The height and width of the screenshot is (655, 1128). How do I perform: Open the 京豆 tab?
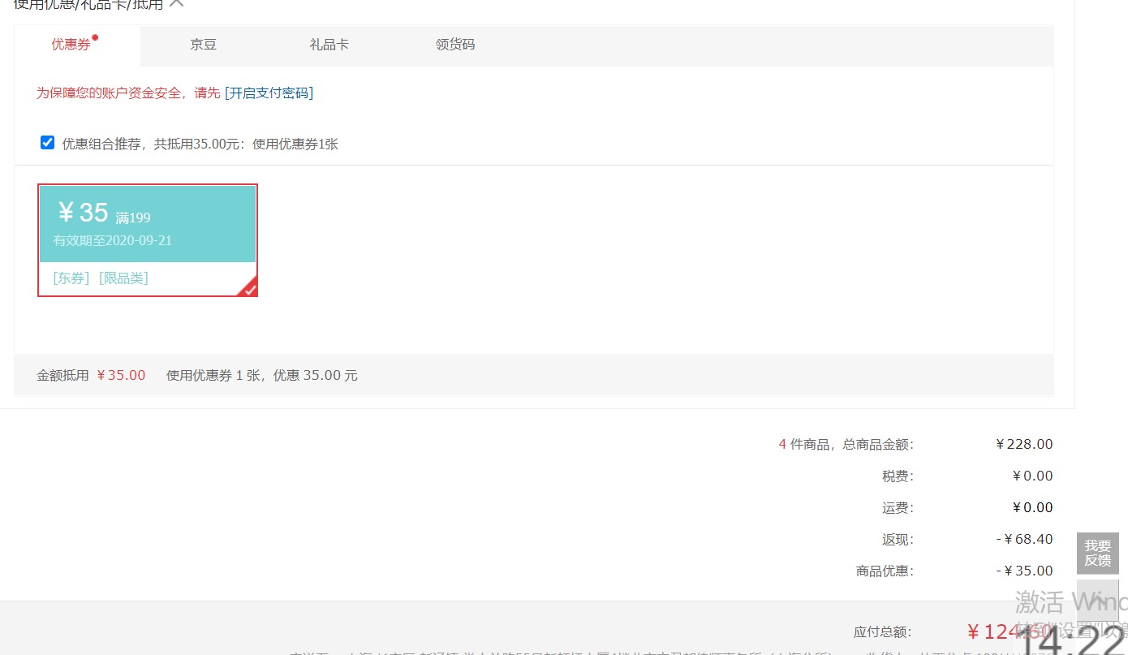click(x=204, y=45)
